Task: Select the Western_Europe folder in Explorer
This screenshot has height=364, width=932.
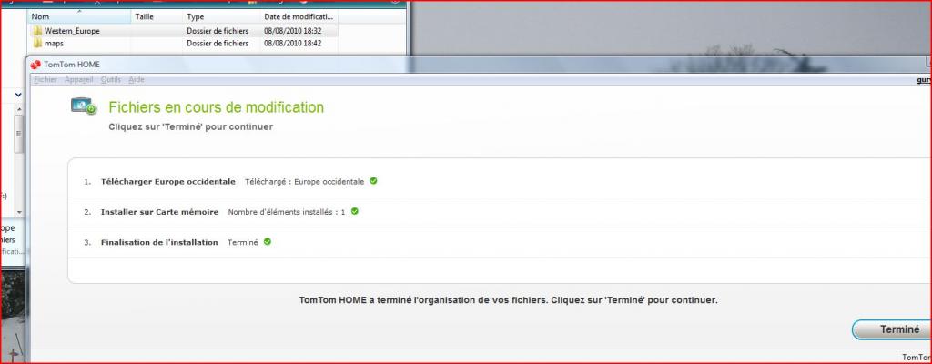Action: pyautogui.click(x=72, y=31)
